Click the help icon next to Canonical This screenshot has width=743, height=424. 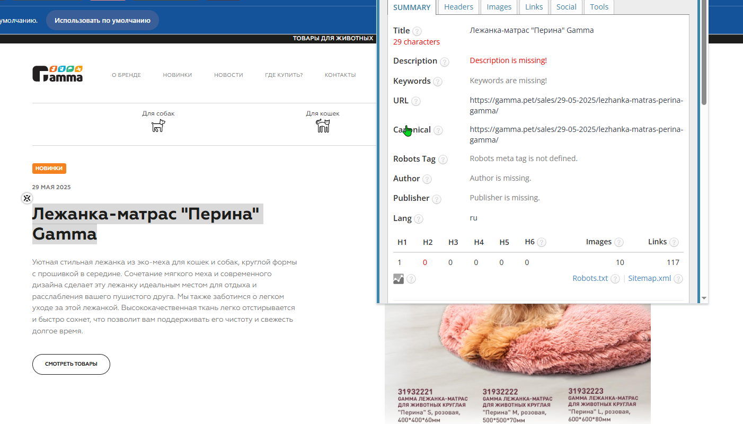pos(438,130)
